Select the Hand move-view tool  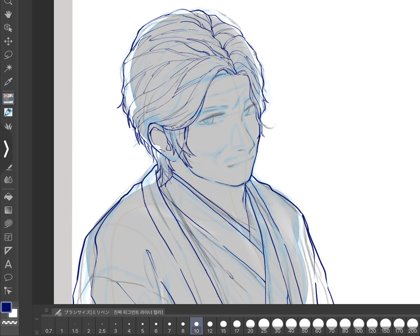8,14
